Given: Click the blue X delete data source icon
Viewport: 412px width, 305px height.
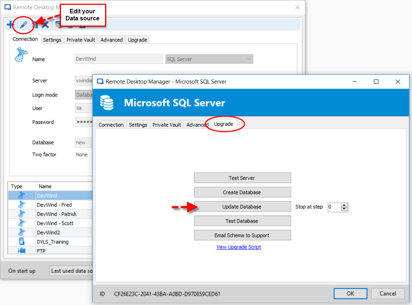Looking at the screenshot, I should [45, 25].
